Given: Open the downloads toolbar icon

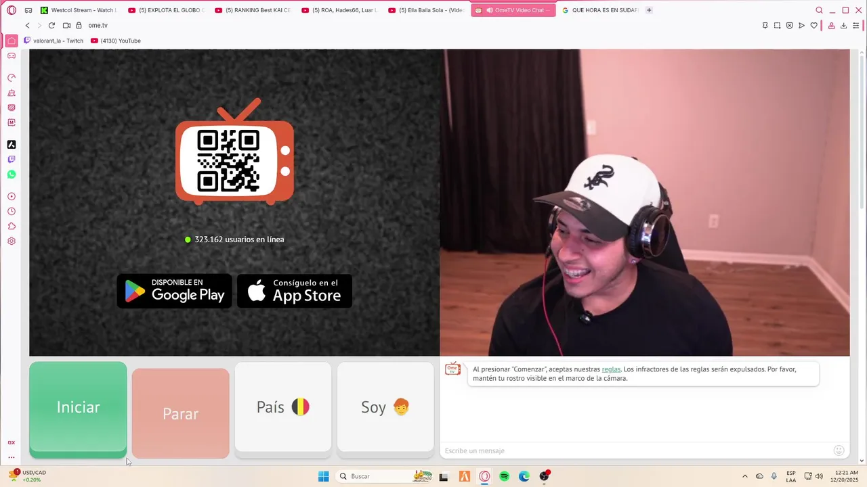Looking at the screenshot, I should [x=843, y=26].
